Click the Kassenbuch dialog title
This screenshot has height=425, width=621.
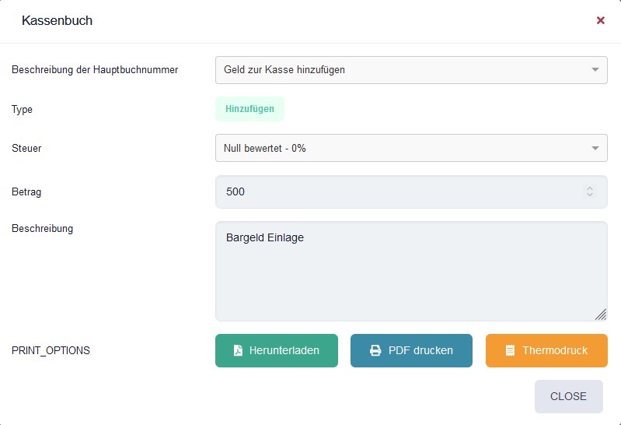coord(57,20)
